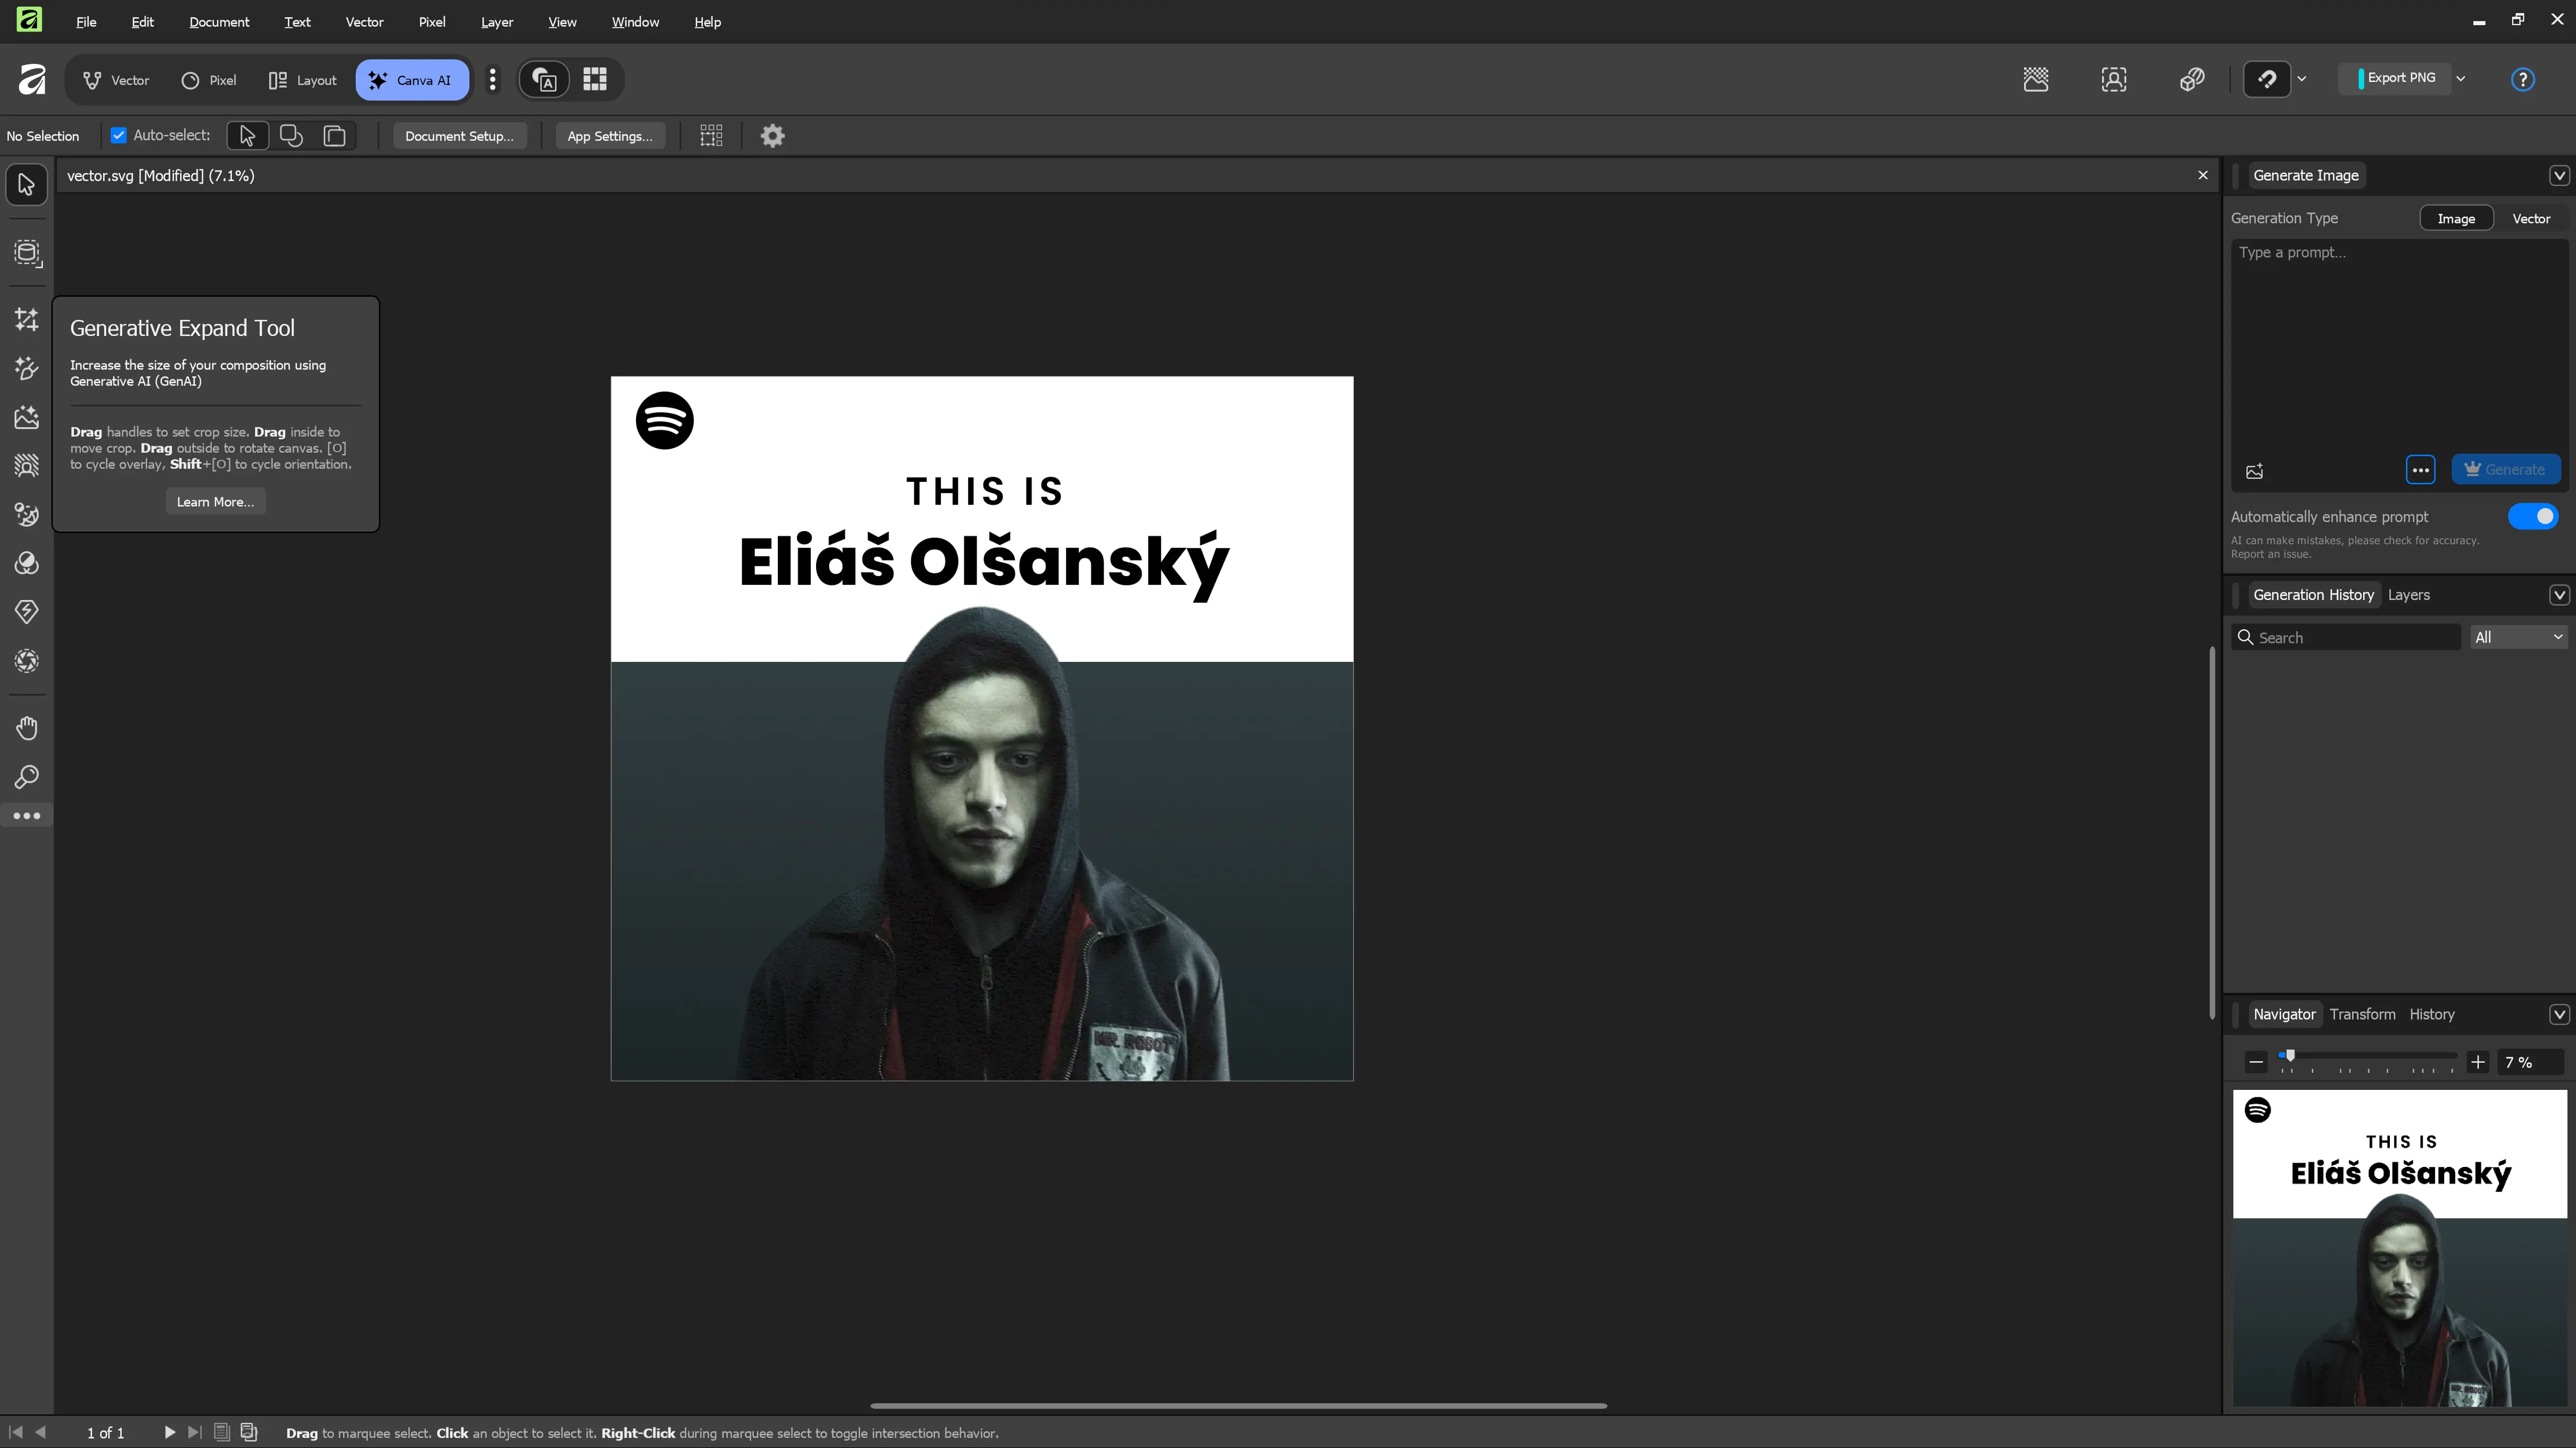
Task: Activate the Generative Expand sparkle crop tool
Action: [27, 320]
